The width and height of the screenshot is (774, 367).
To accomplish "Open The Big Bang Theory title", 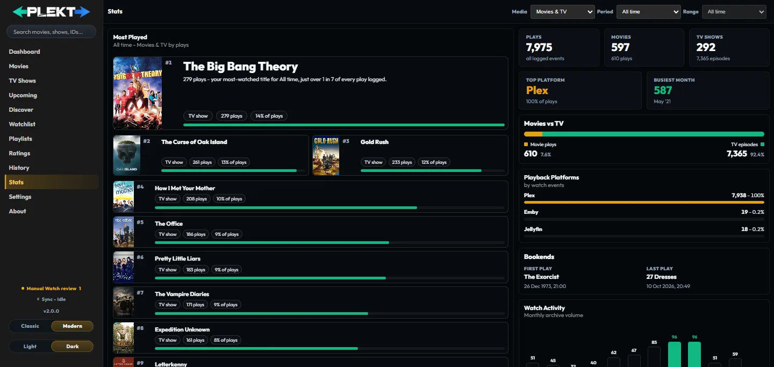I will coord(240,67).
